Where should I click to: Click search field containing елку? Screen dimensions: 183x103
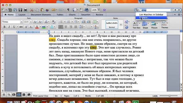point(156,10)
